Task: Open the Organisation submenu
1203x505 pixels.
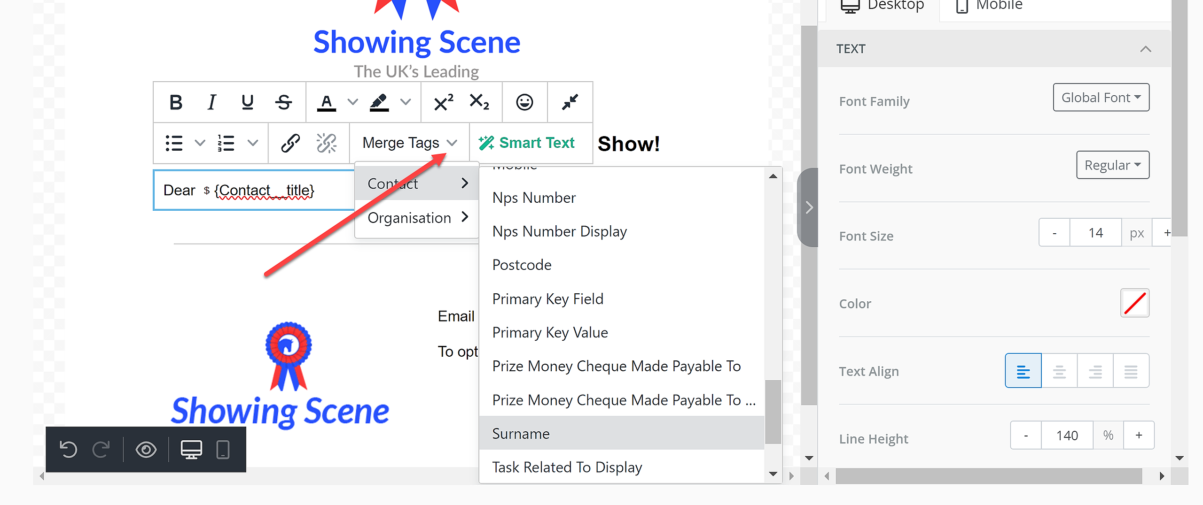Action: point(417,217)
